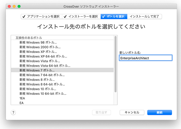Click the bottle list vertical scrollbar

coord(115,64)
